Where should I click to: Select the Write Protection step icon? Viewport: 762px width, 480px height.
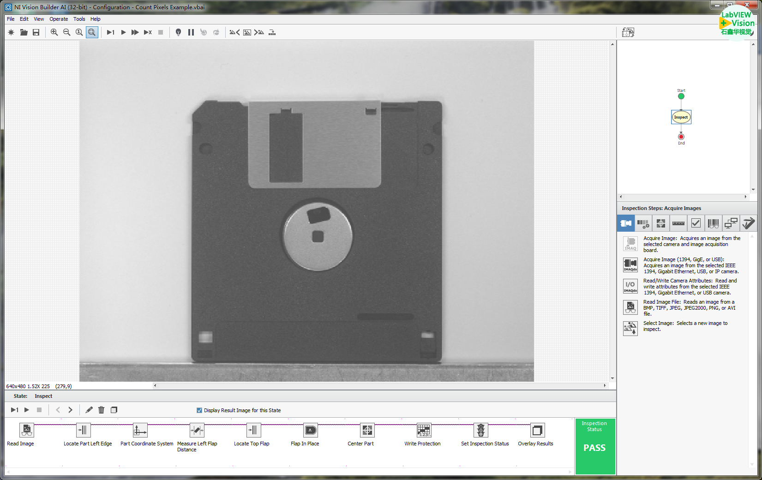pyautogui.click(x=424, y=431)
